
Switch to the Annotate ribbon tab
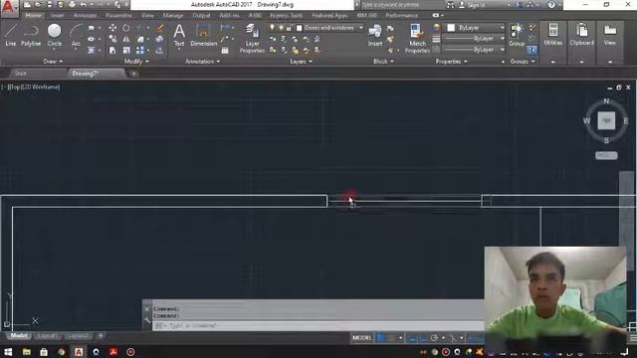[85, 15]
